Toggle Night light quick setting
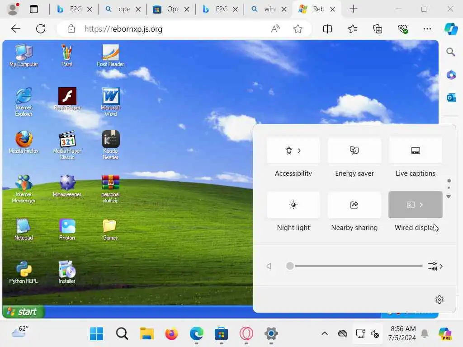This screenshot has width=463, height=347. click(293, 205)
